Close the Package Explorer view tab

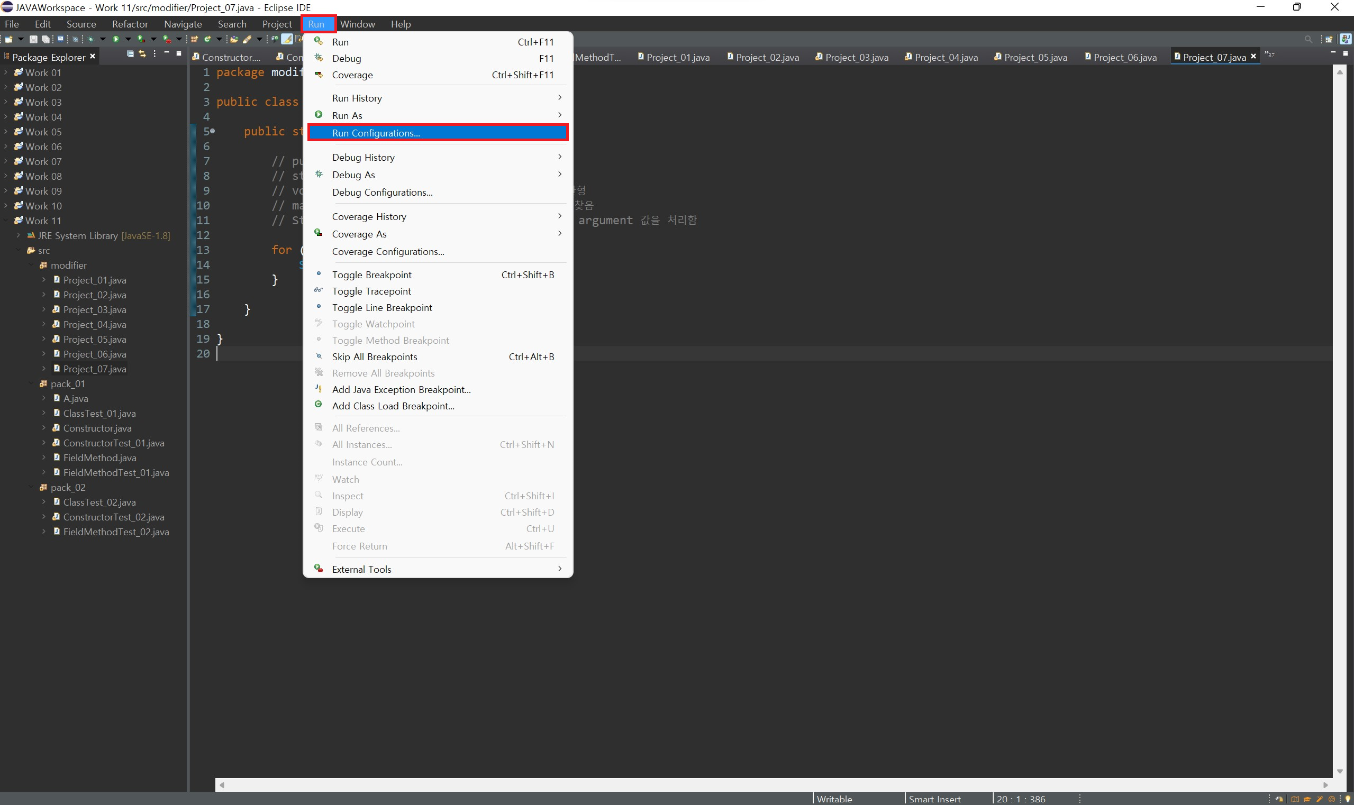tap(93, 57)
